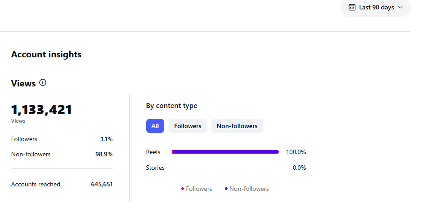Screen dimensions: 438x211
Task: Open the Last 90 days date range
Action: [375, 7]
